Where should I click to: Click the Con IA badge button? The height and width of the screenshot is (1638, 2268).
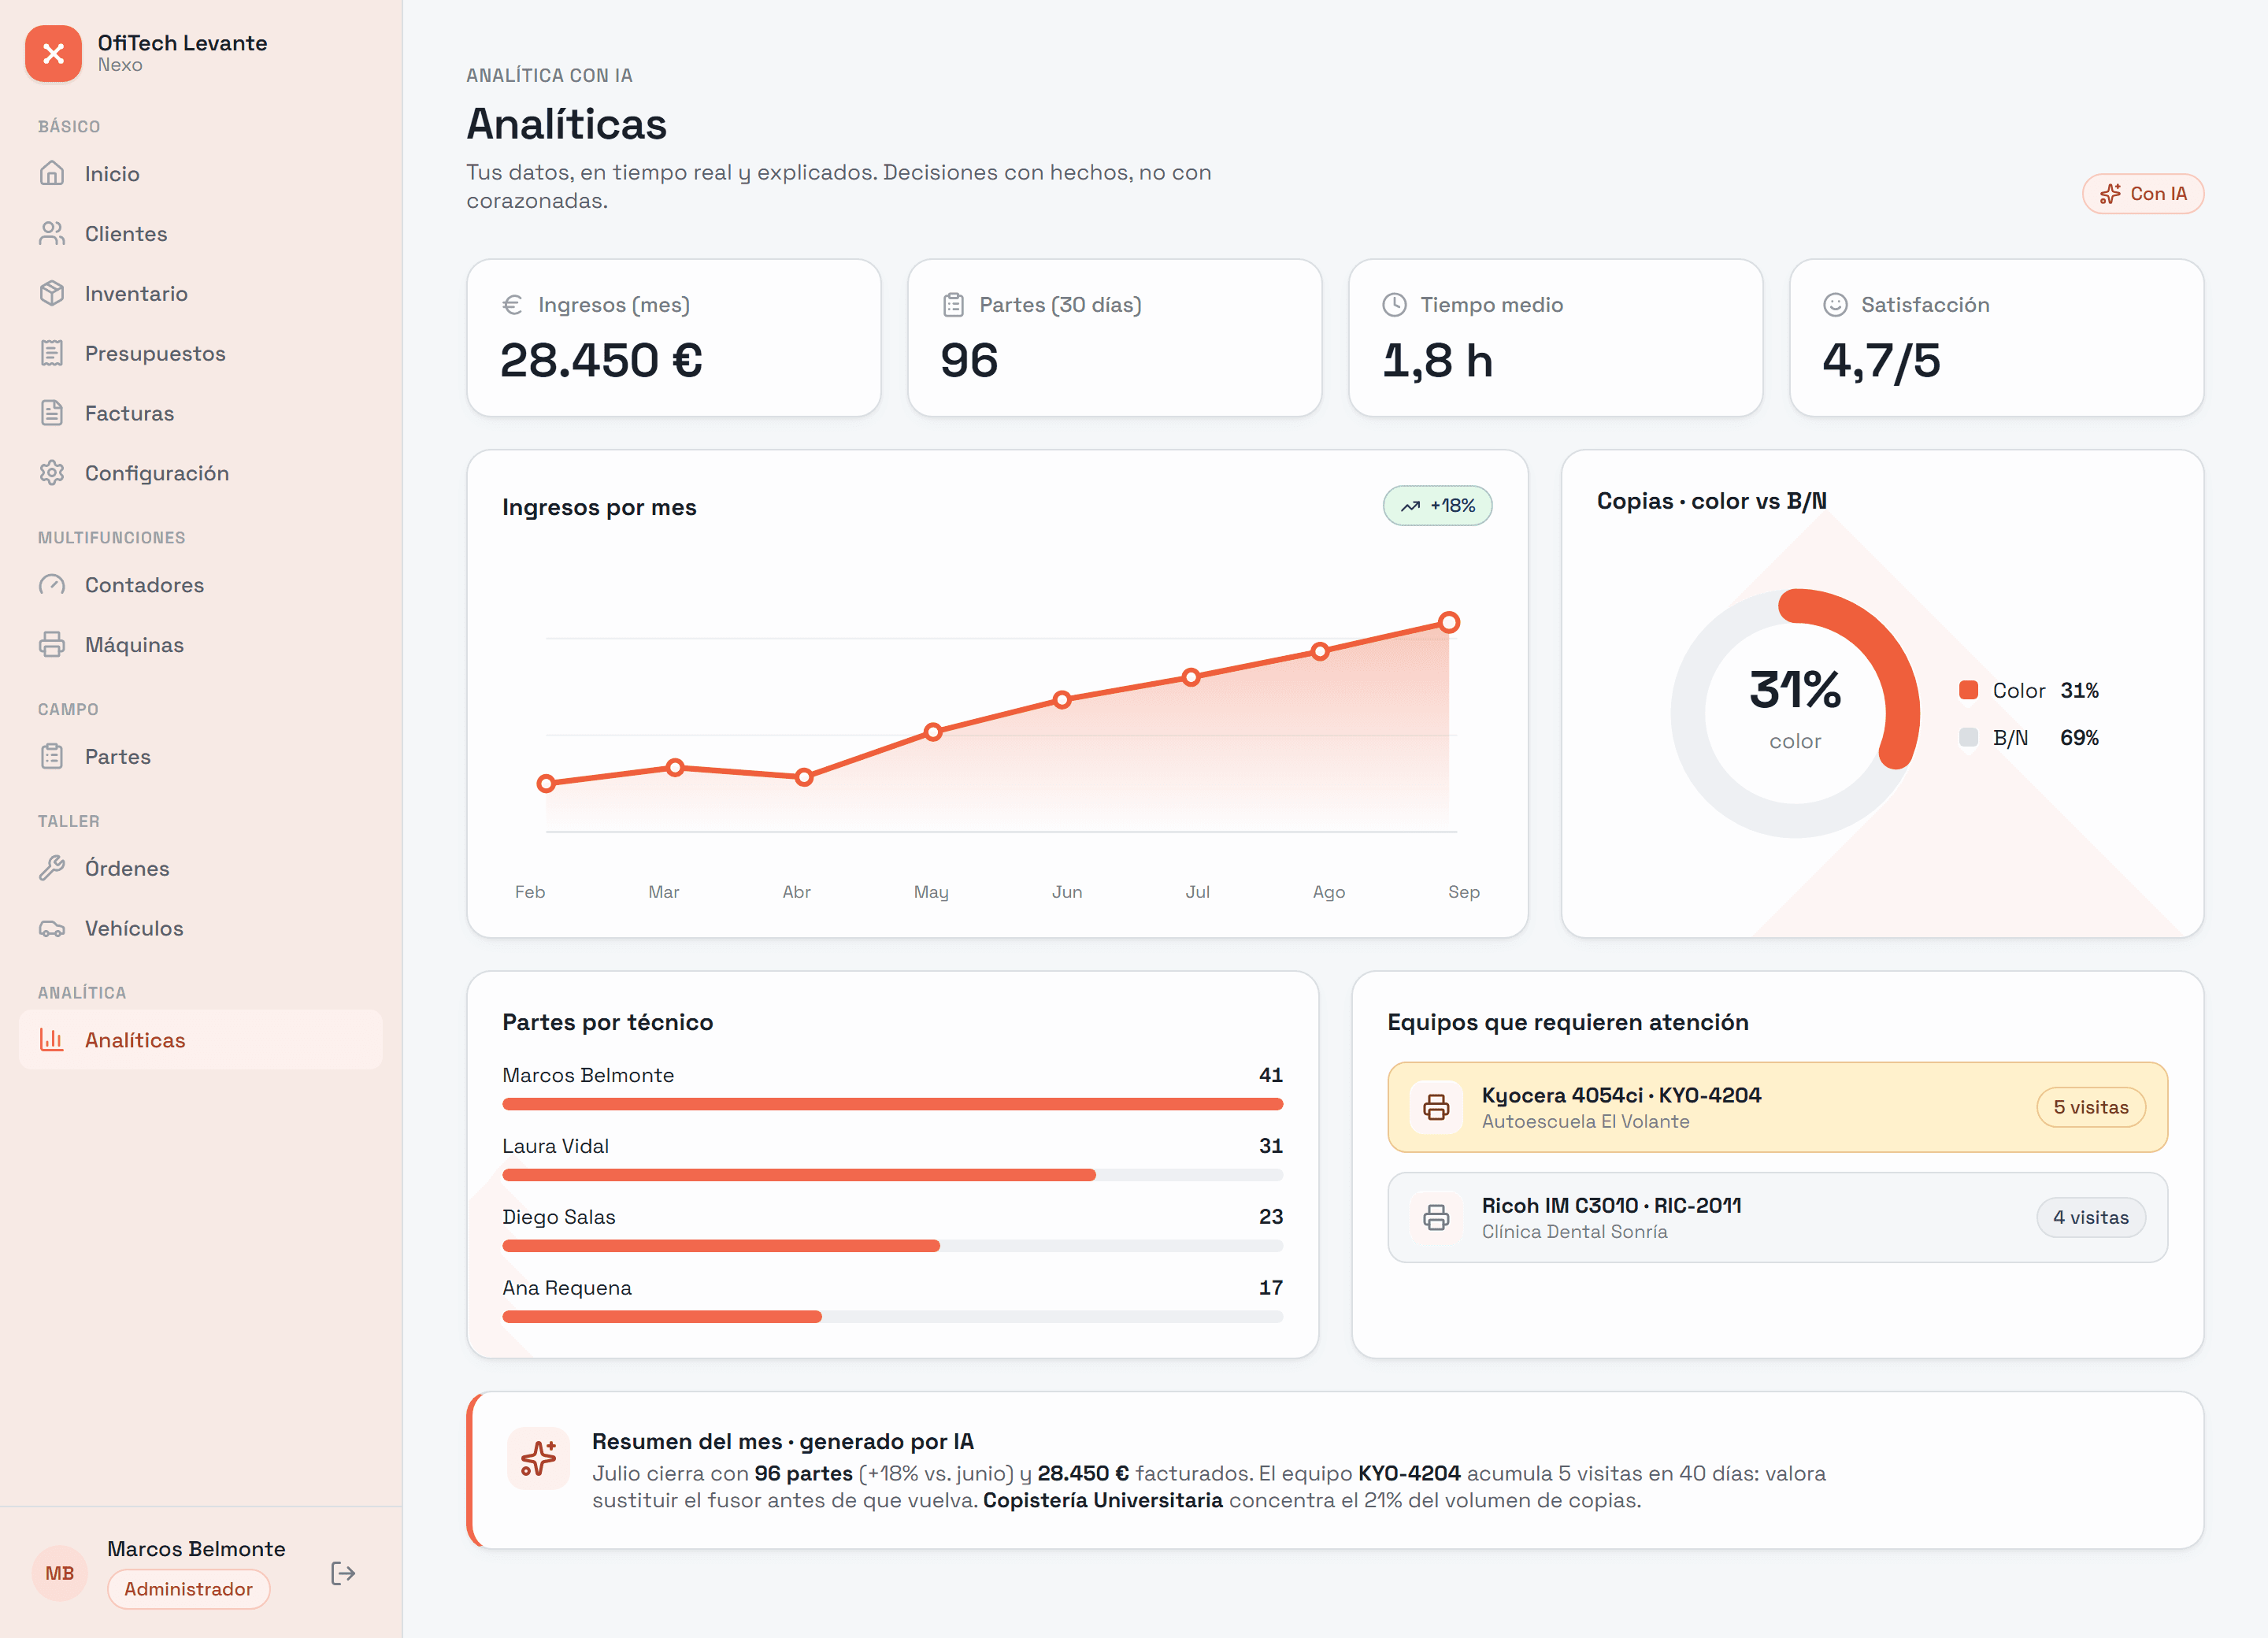pos(2142,194)
